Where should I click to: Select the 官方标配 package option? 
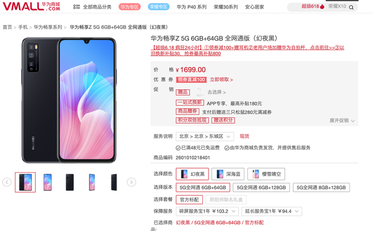tap(190, 200)
